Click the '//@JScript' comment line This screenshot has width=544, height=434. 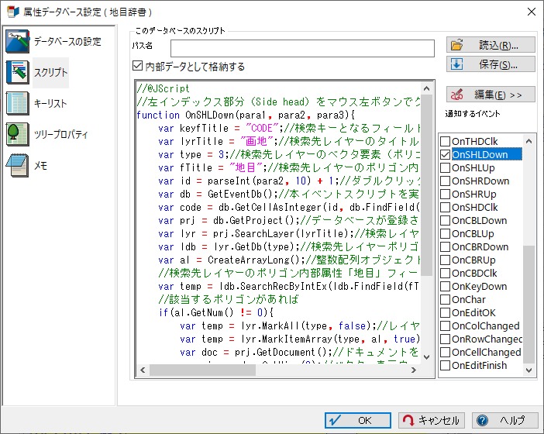(x=163, y=88)
